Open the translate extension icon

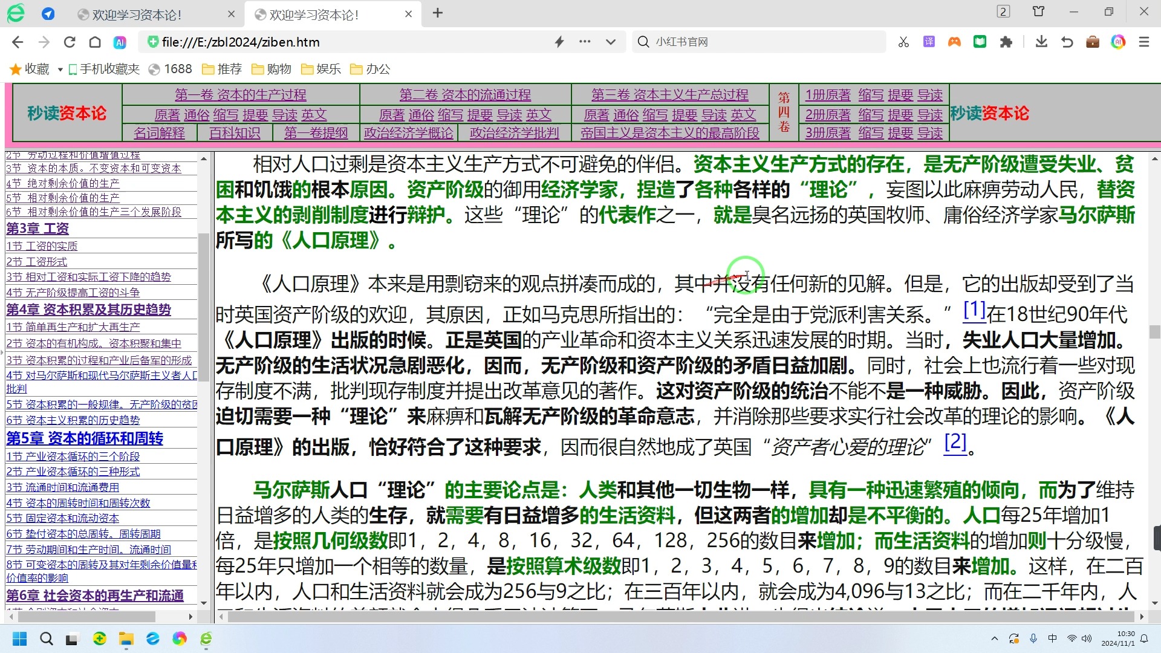click(929, 42)
